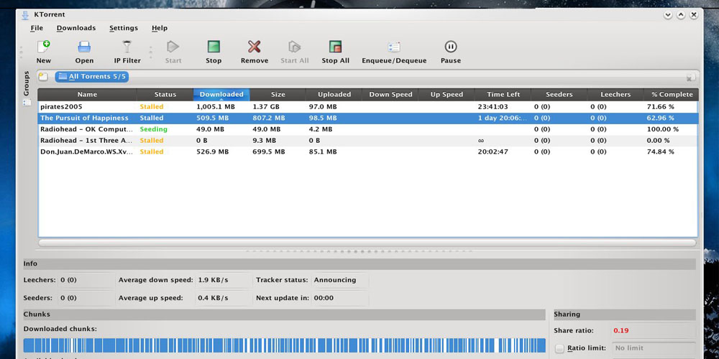Viewport: 719px width, 359px height.
Task: Select the All Torrents 5/5 tab
Action: 92,77
